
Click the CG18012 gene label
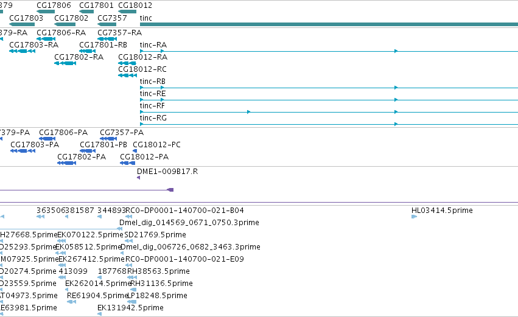[x=135, y=5]
